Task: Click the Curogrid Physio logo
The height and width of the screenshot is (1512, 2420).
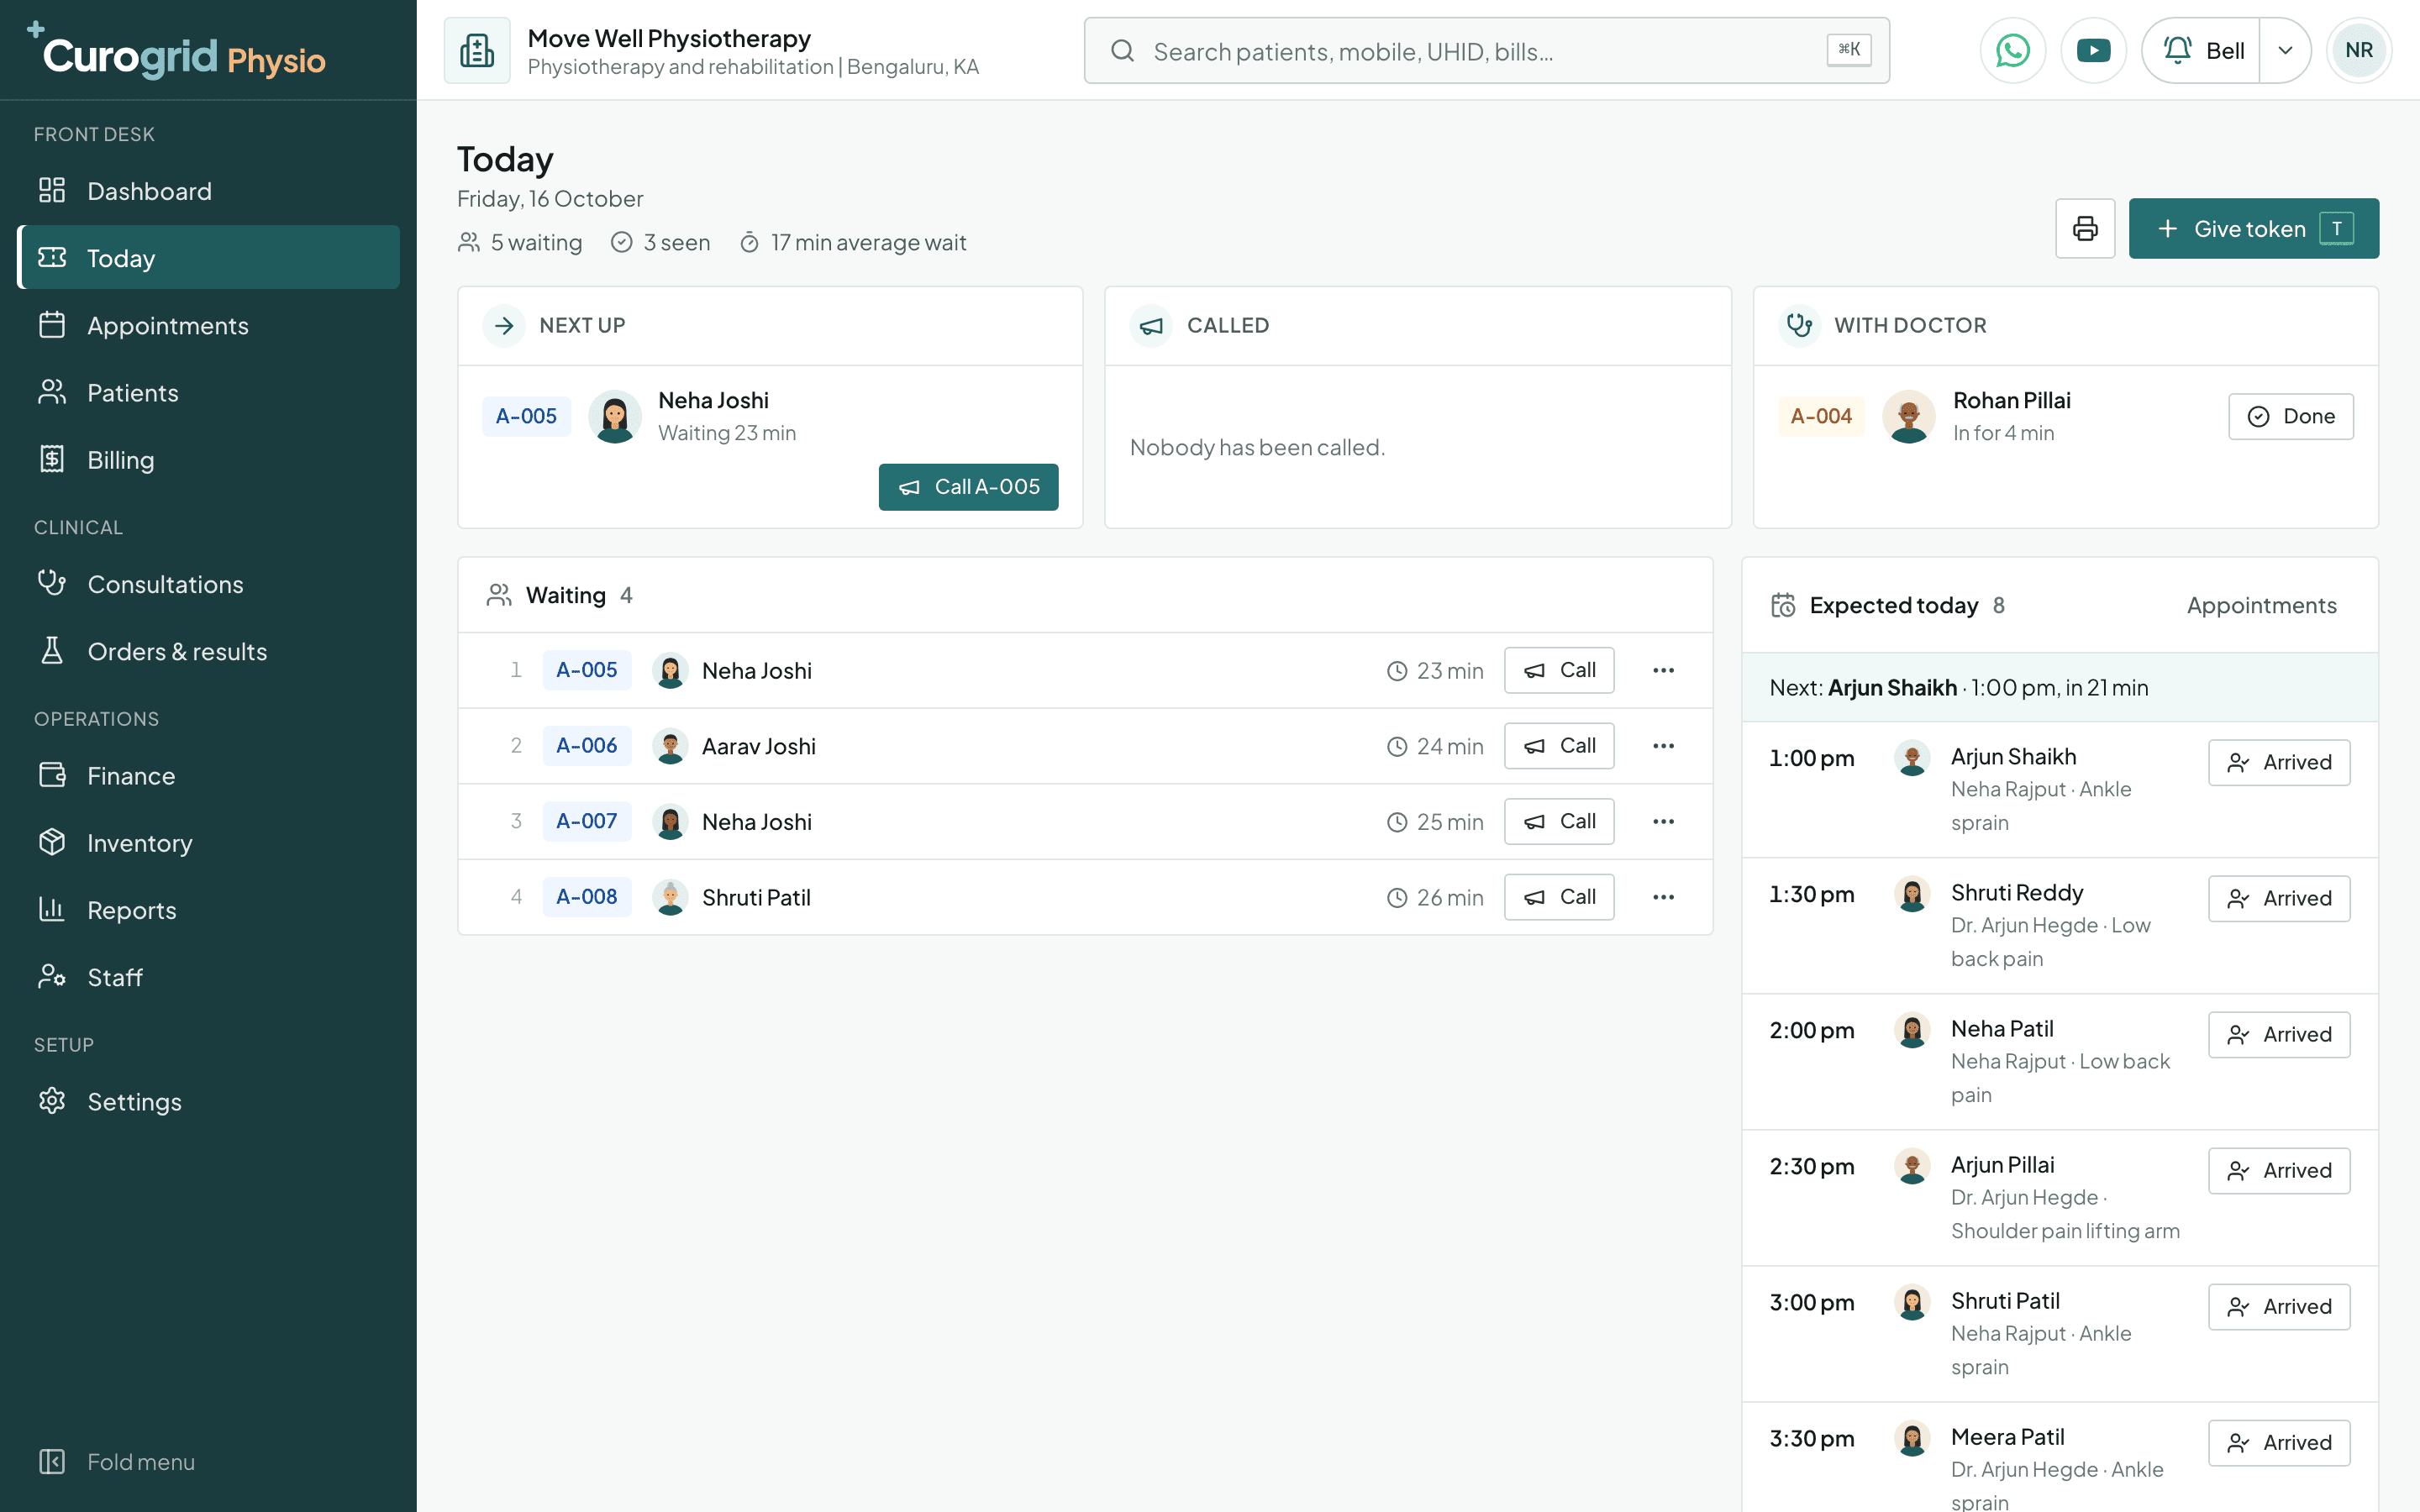Action: (176, 52)
